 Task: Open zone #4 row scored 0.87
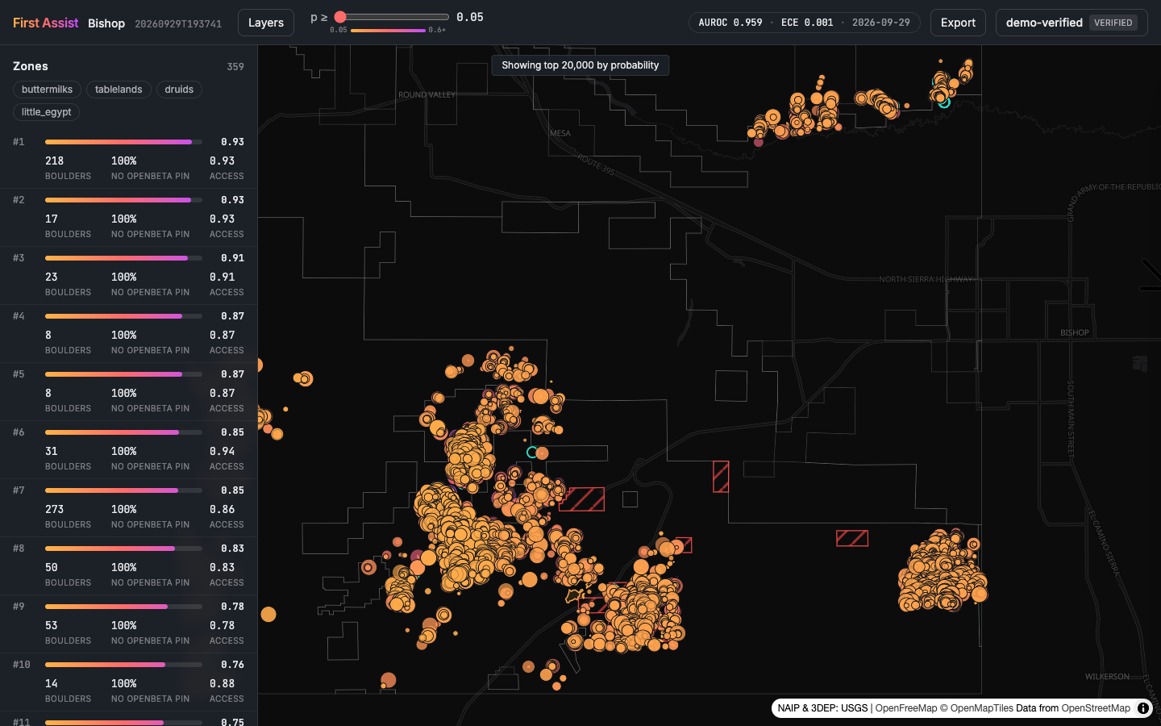(x=129, y=334)
